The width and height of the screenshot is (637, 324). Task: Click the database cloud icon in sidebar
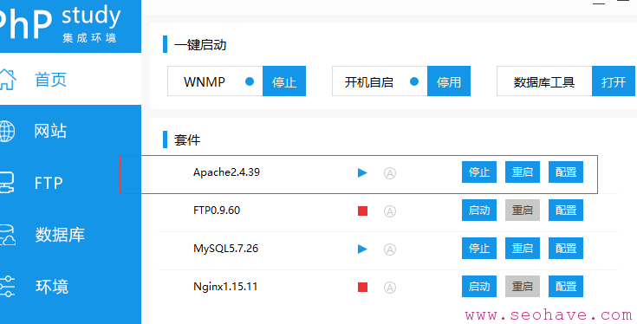(x=7, y=235)
